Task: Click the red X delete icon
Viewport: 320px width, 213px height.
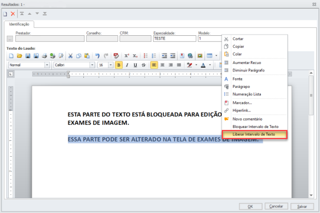Action: (13, 14)
